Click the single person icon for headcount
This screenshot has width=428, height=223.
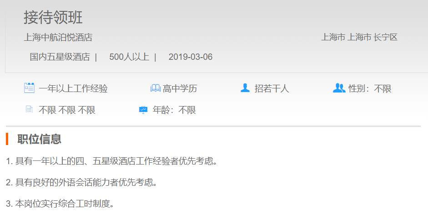tap(245, 88)
